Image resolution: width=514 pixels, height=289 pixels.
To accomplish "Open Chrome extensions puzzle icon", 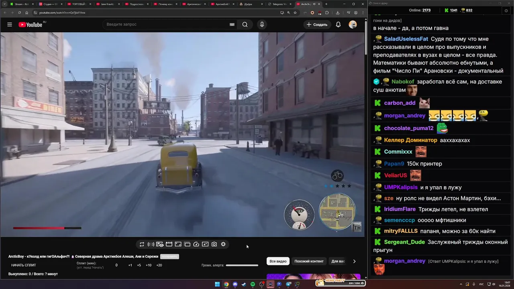I will (327, 12).
